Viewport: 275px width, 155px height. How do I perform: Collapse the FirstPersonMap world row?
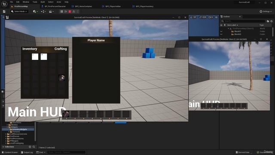[x=229, y=28]
